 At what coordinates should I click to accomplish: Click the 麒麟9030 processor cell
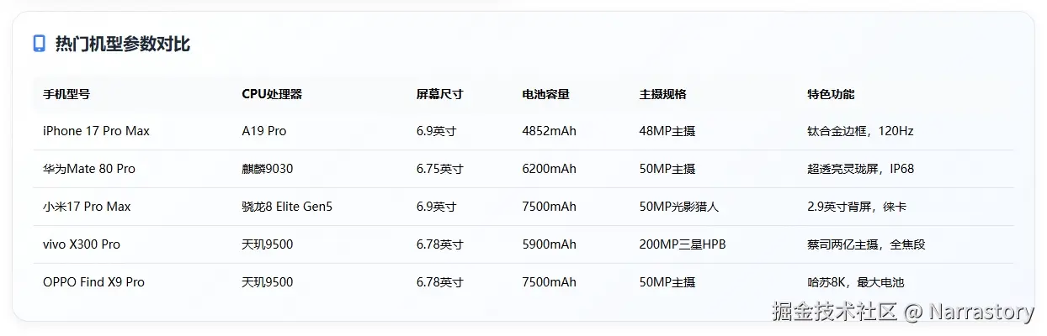(267, 169)
